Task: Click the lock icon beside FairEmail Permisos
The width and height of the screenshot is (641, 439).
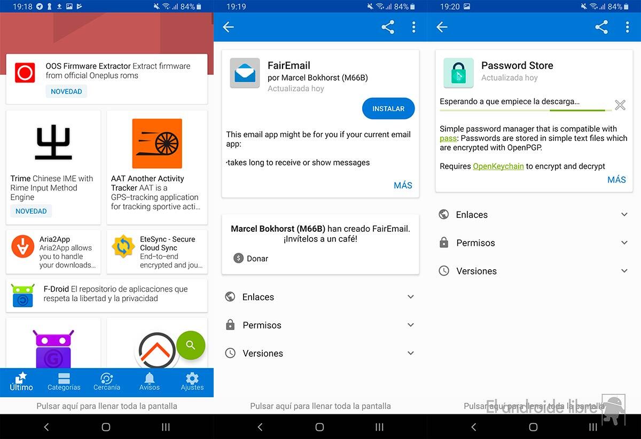Action: (230, 325)
